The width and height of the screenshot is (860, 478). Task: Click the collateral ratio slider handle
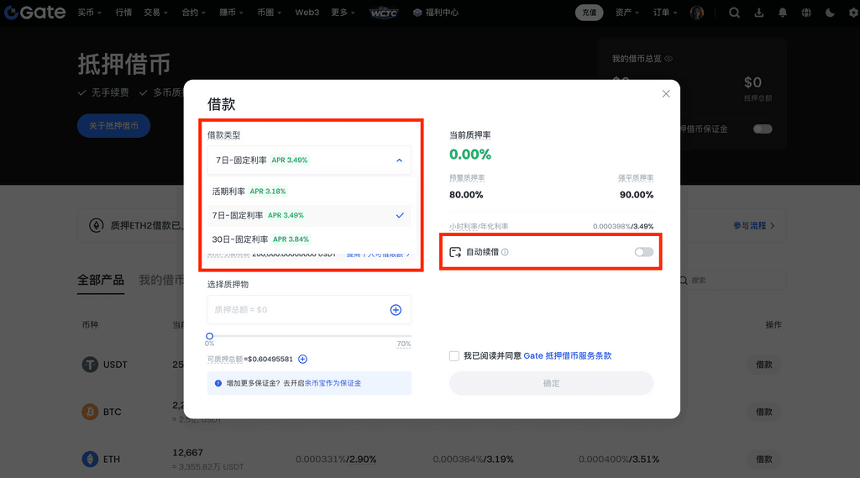coord(210,336)
